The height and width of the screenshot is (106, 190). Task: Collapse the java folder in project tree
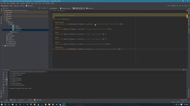click(9, 24)
